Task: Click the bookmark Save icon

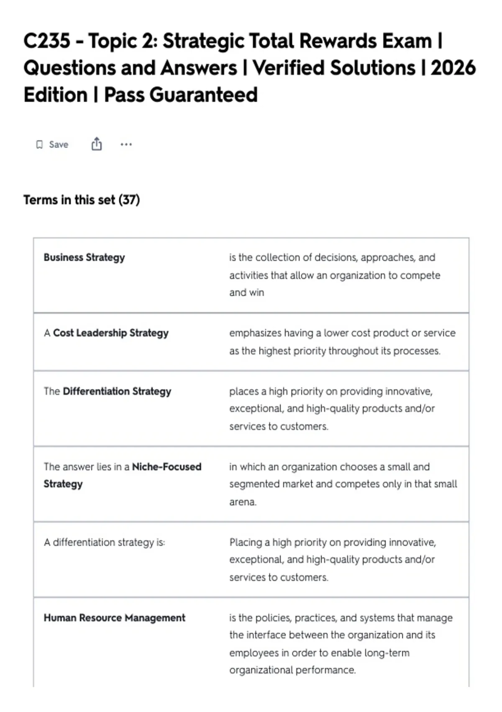Action: [x=39, y=144]
